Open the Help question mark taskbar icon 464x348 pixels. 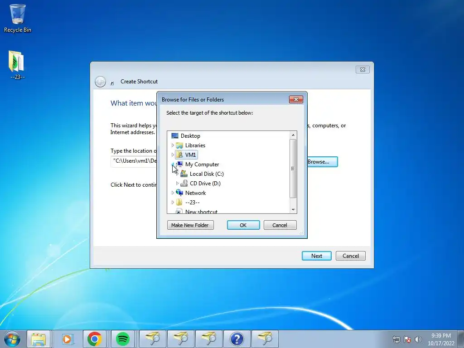[x=237, y=339]
